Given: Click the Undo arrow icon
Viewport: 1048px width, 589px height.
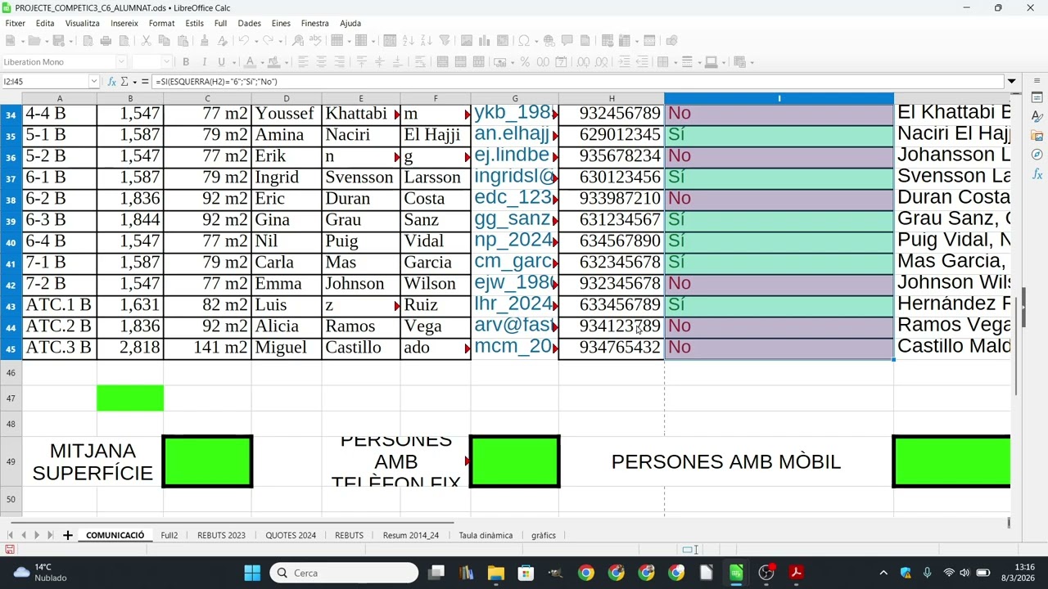Looking at the screenshot, I should [243, 40].
